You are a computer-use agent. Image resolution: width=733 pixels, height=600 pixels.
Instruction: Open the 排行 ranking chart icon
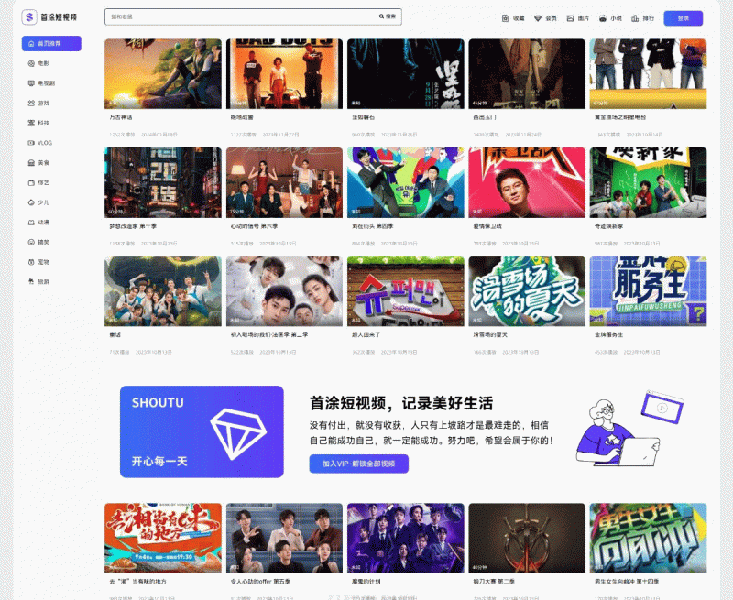pos(635,18)
